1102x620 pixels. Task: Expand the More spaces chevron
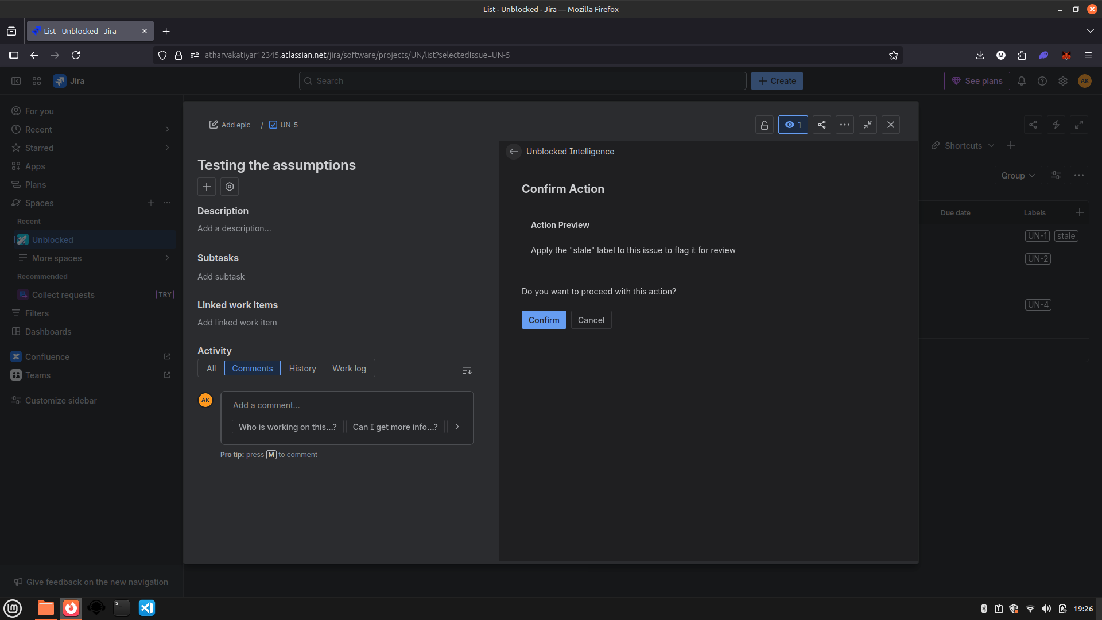click(167, 258)
